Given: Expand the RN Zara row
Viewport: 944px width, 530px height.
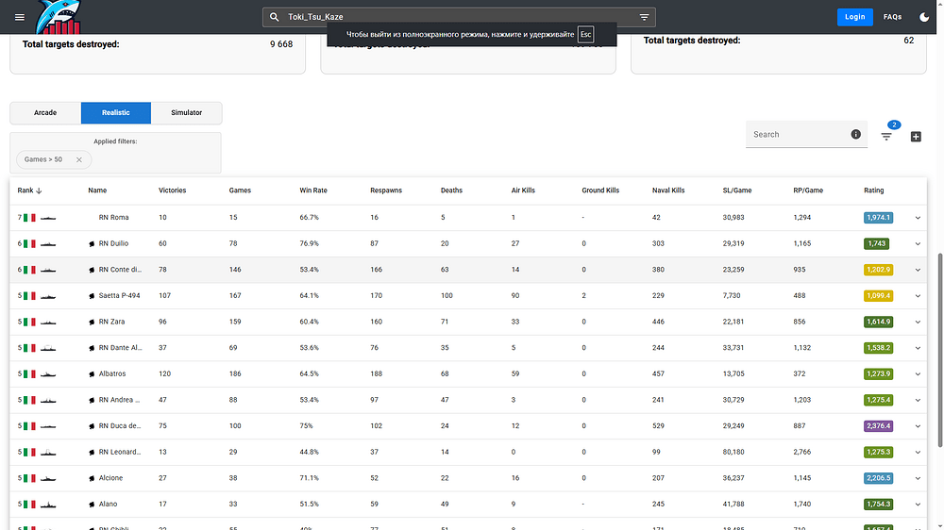Looking at the screenshot, I should [918, 322].
